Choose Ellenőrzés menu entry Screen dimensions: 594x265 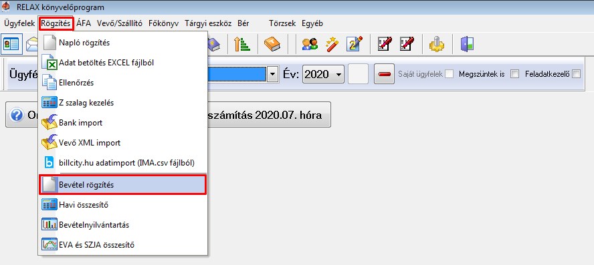pos(122,82)
